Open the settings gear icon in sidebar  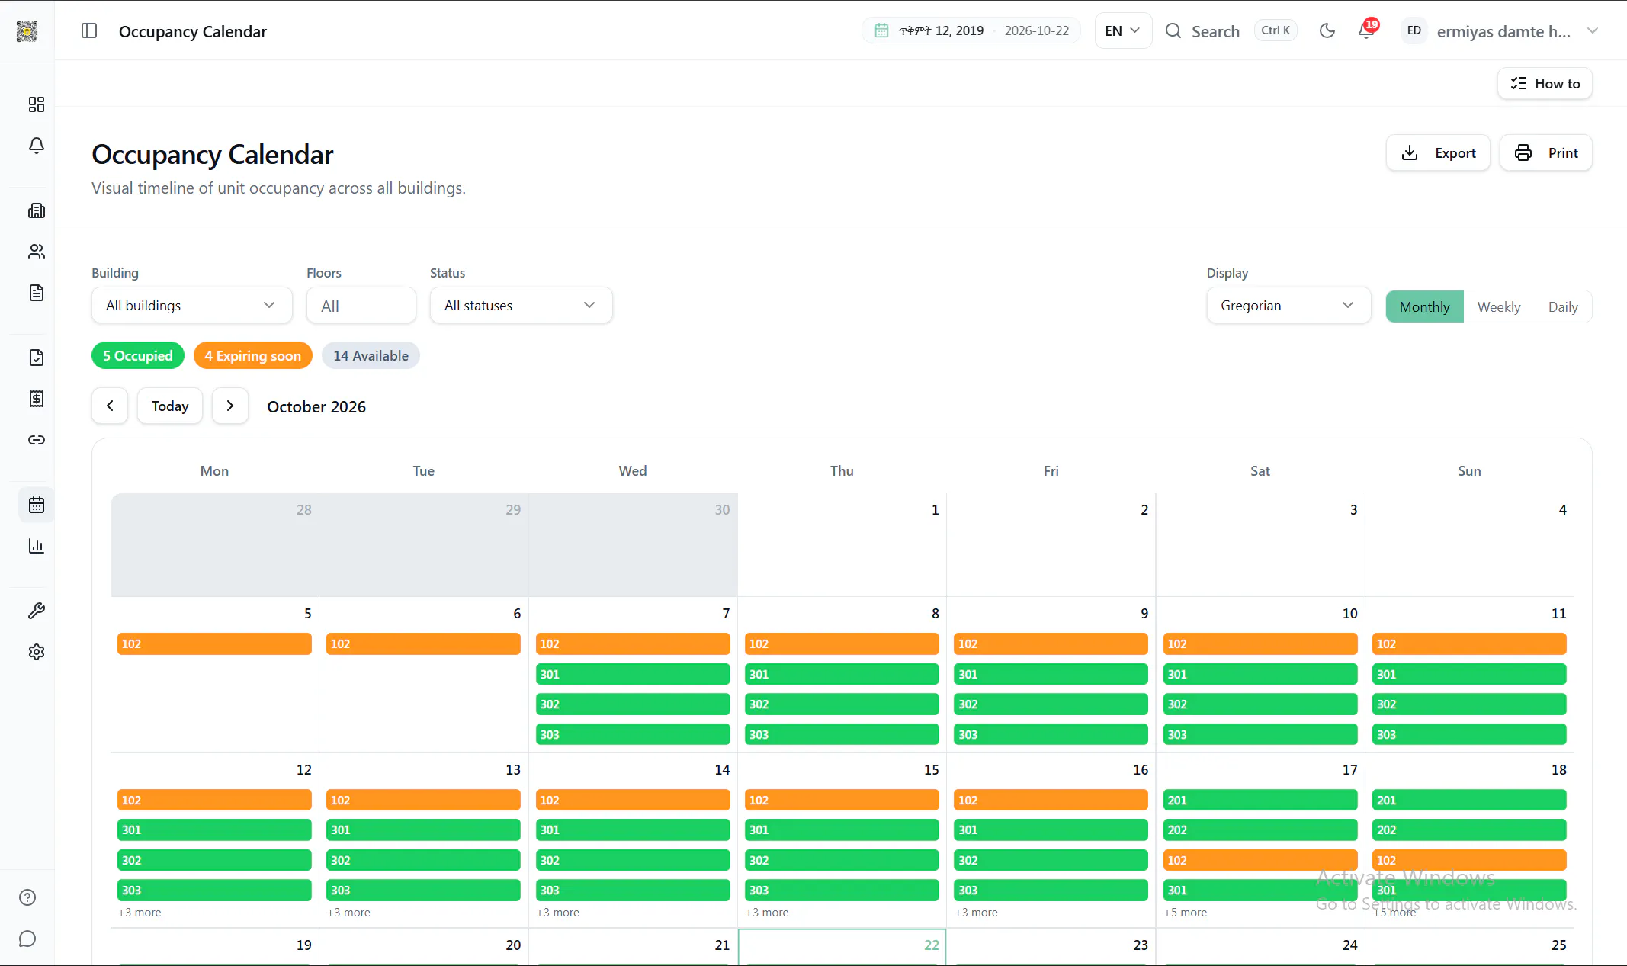click(36, 652)
